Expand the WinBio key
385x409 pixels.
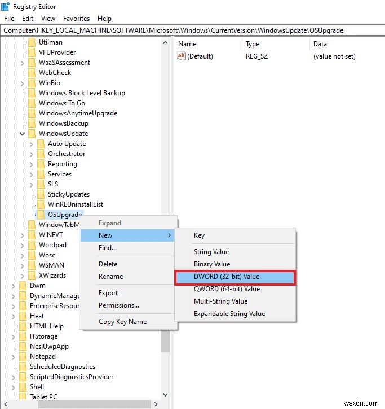point(22,83)
